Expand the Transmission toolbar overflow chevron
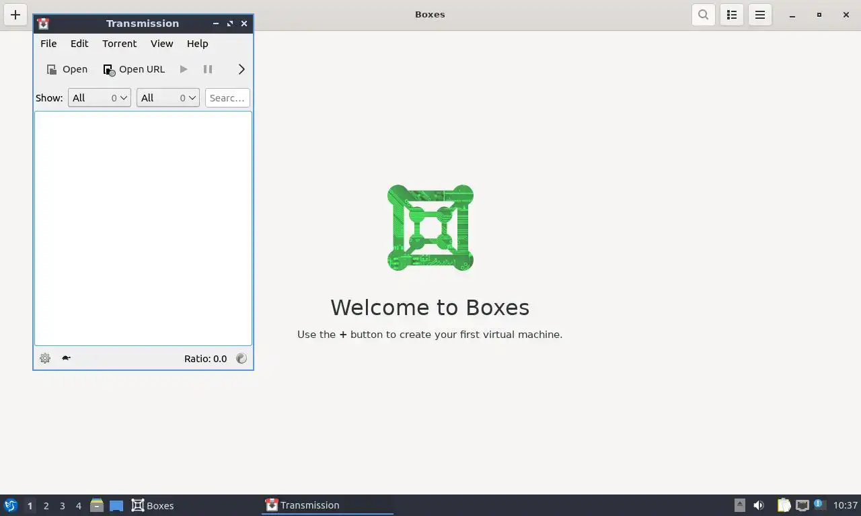861x516 pixels. (x=241, y=69)
